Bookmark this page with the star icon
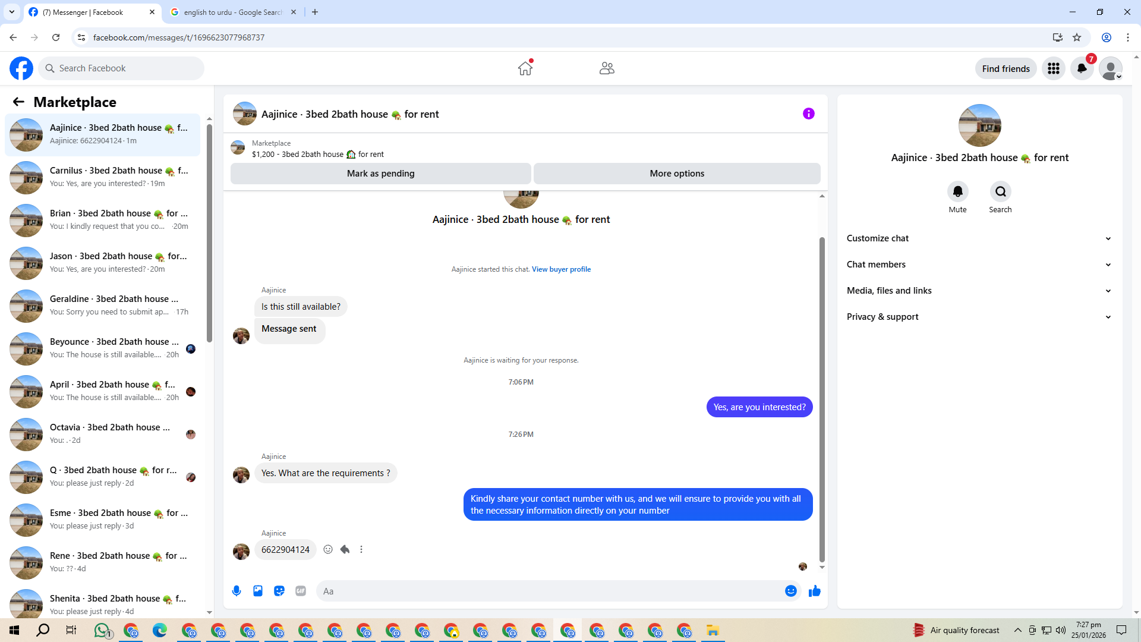The image size is (1141, 642). pyautogui.click(x=1077, y=37)
